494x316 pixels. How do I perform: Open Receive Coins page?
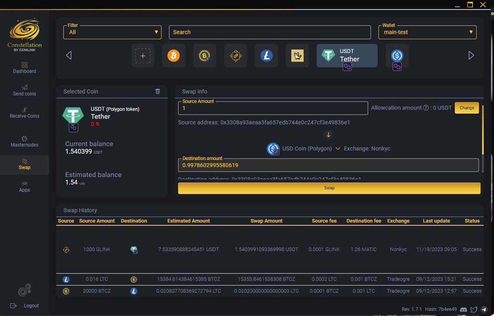pos(24,113)
